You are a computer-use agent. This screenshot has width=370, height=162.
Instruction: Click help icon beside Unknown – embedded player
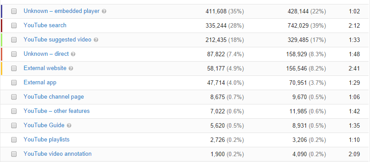pos(104,11)
